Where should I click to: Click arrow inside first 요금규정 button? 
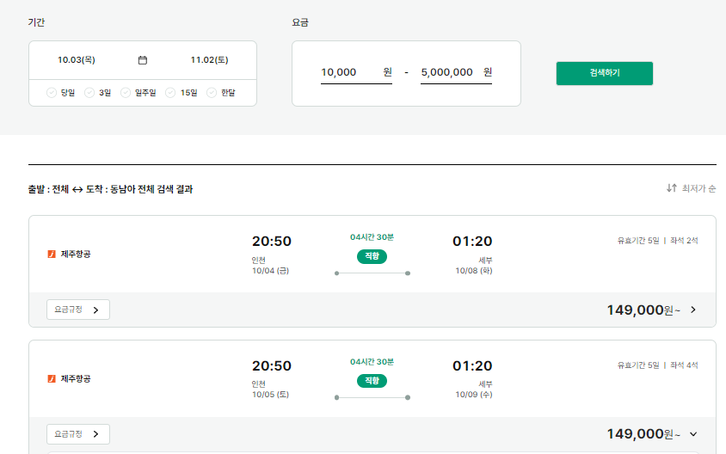95,310
